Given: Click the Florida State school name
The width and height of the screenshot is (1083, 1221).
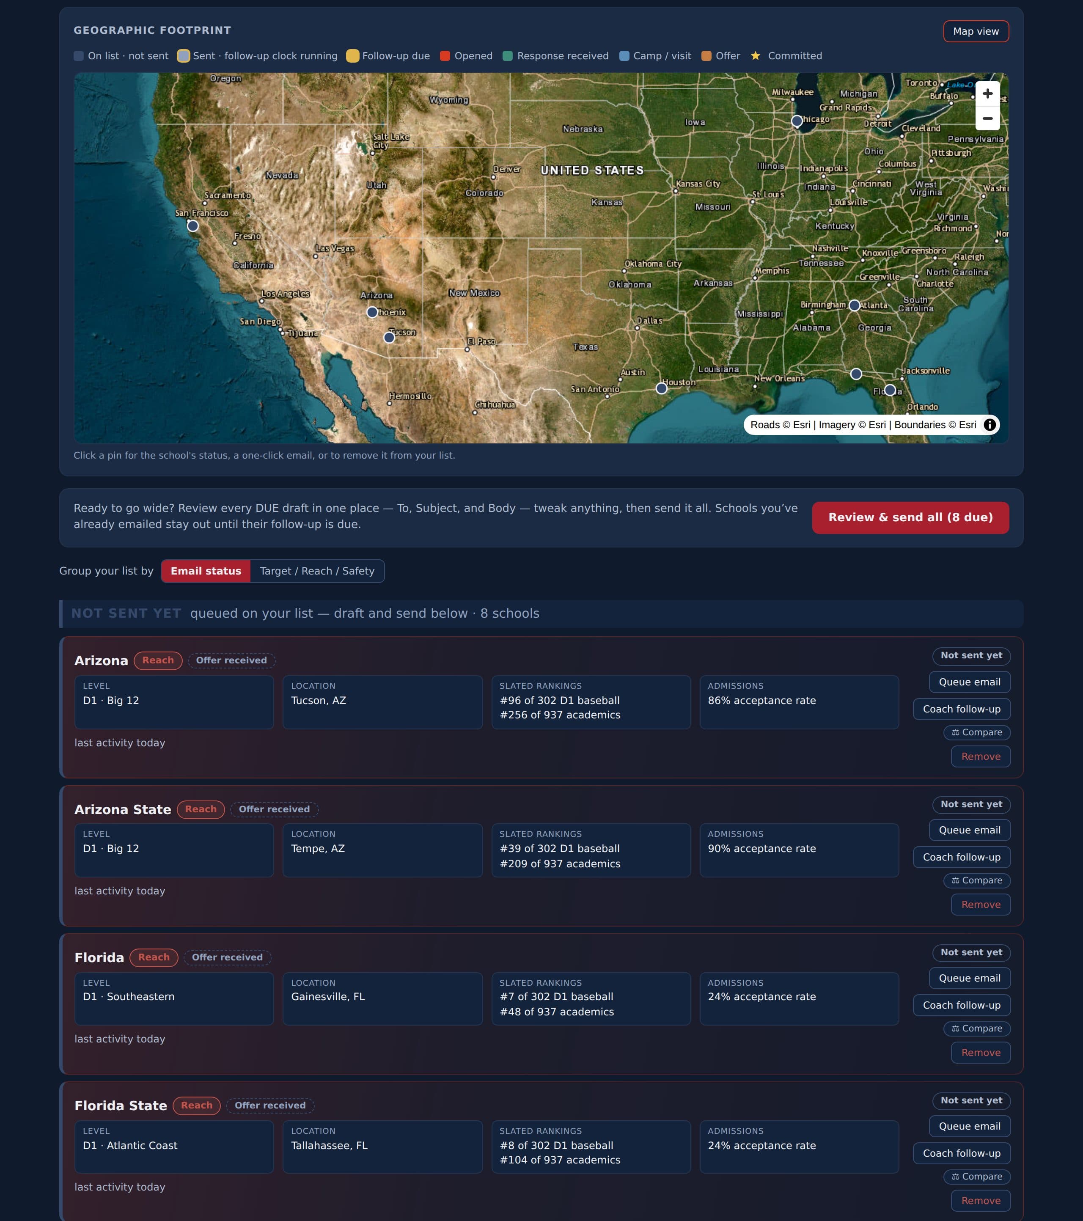Looking at the screenshot, I should click(120, 1105).
